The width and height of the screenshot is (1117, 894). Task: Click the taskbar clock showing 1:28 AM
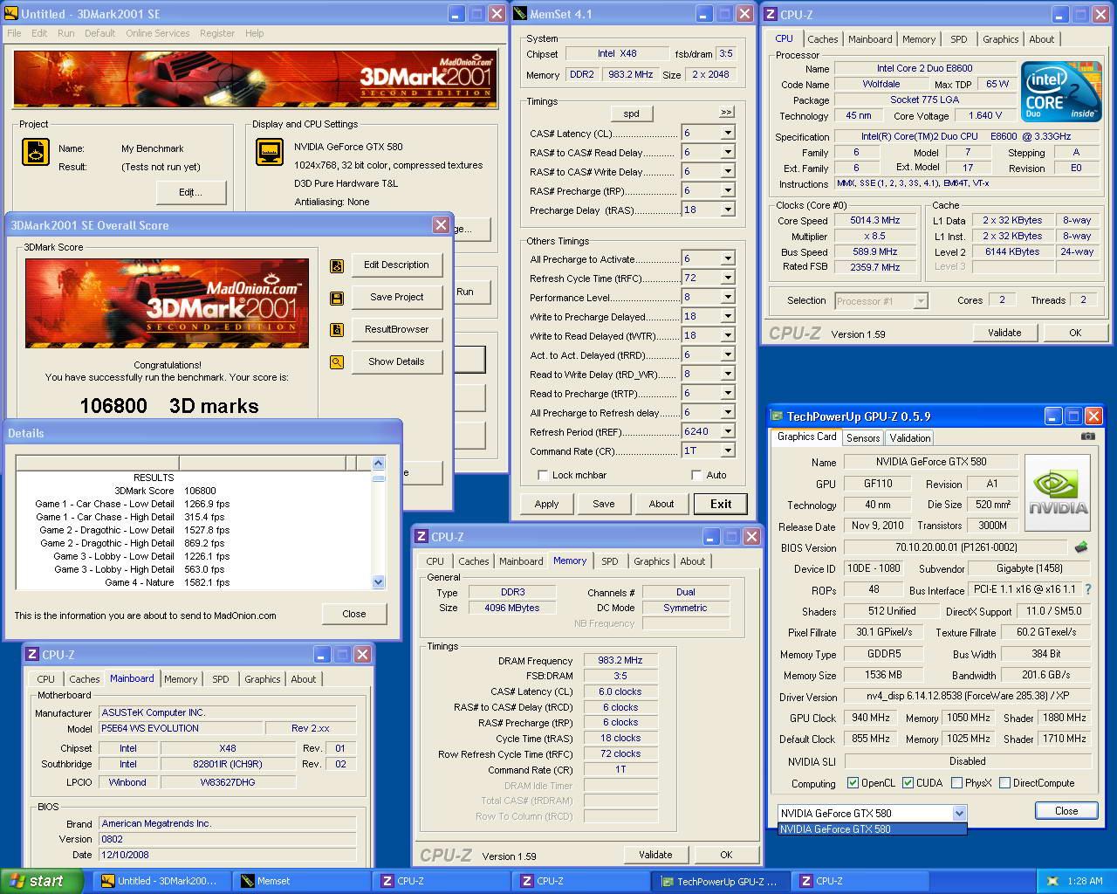pos(1085,881)
